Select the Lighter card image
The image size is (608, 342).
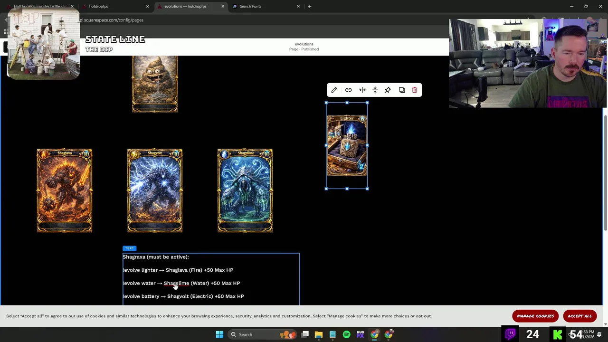pos(347,145)
